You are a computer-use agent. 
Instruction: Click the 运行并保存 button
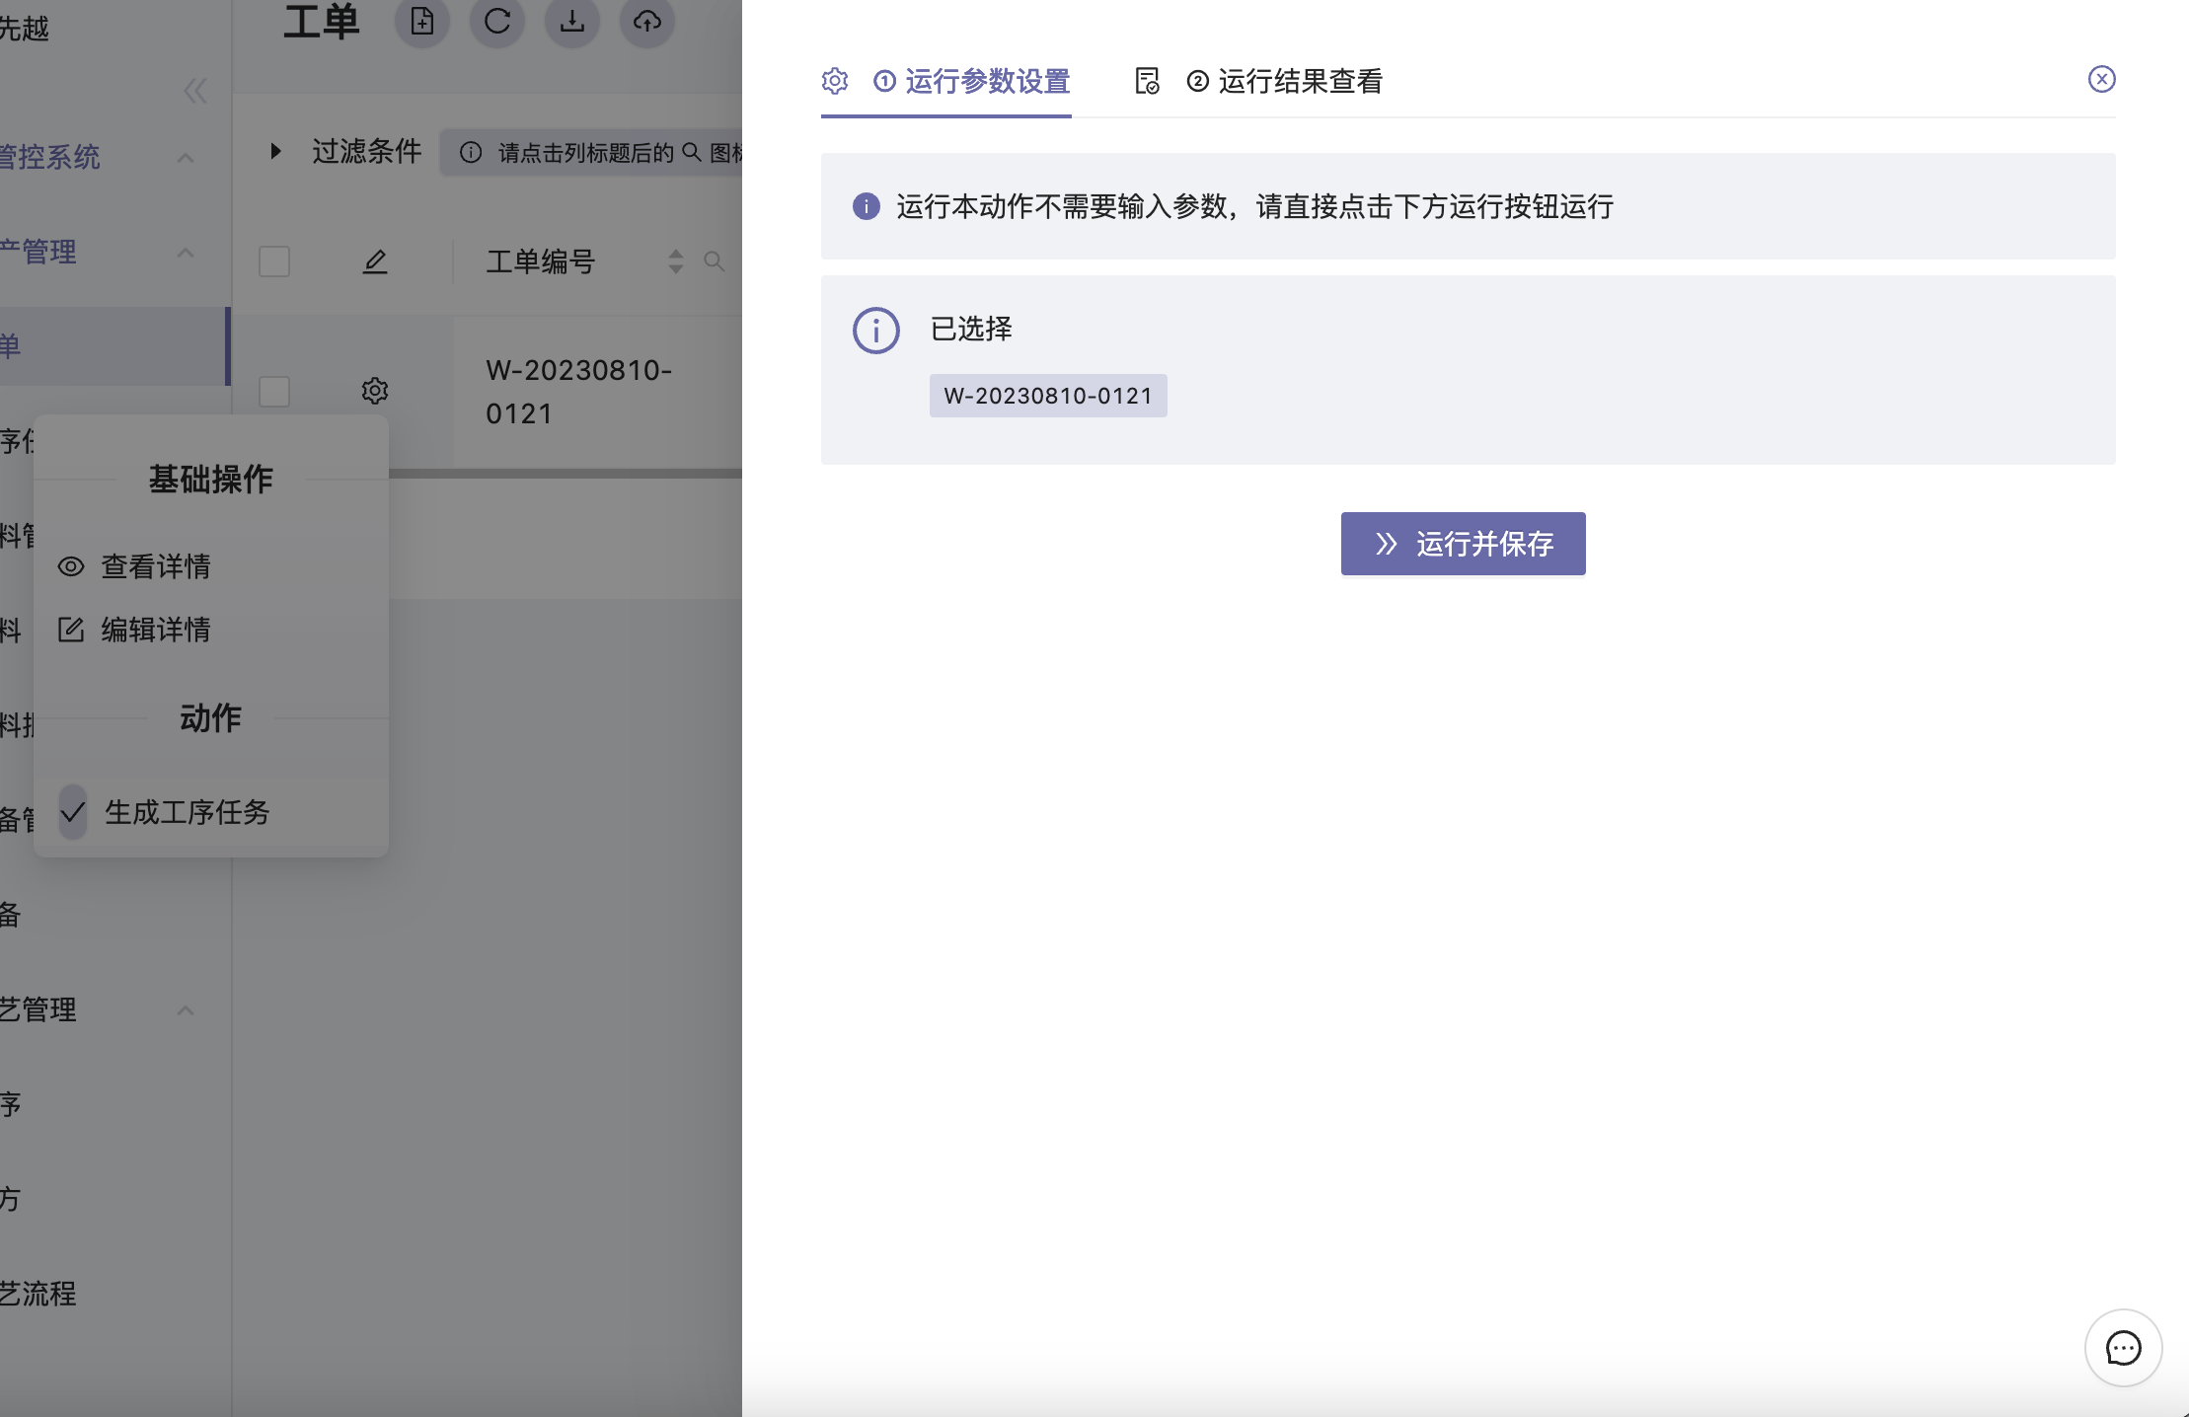click(x=1463, y=544)
